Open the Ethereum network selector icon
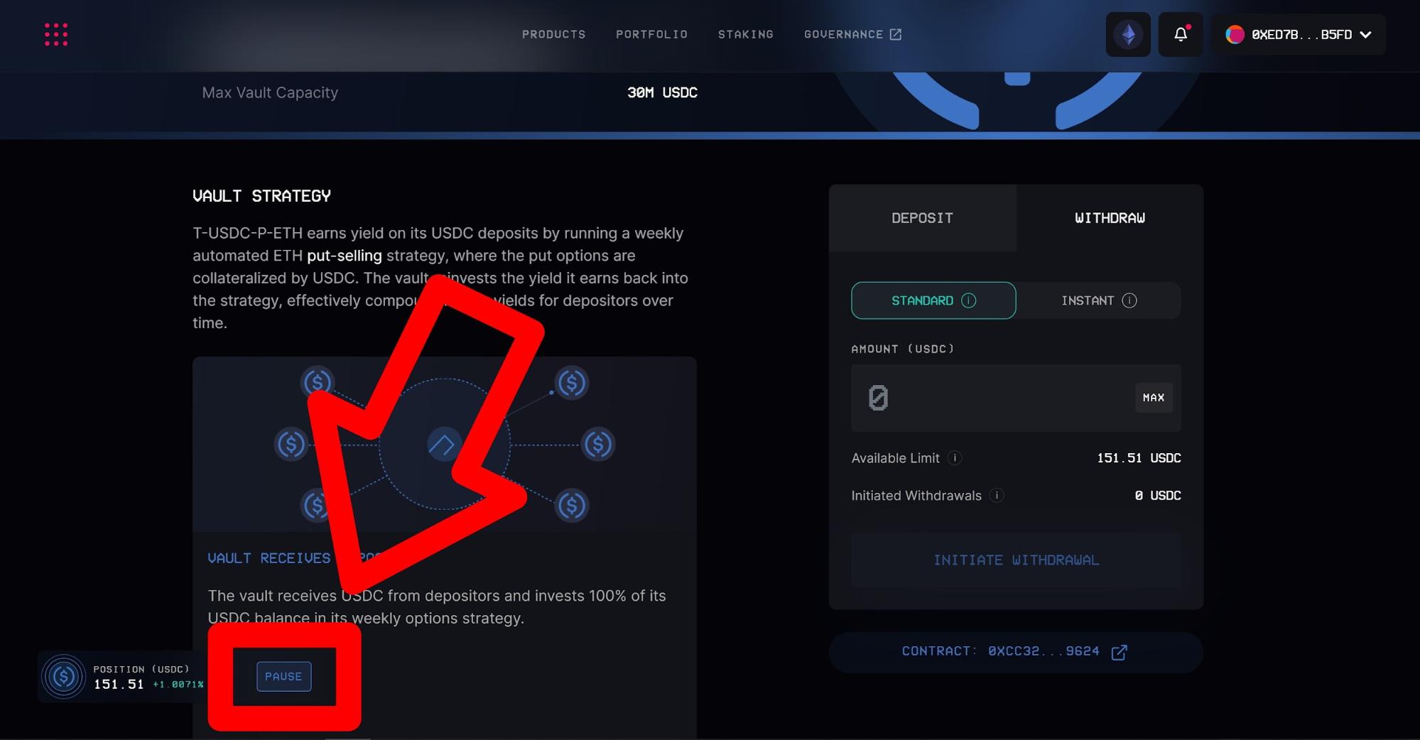 click(1127, 34)
